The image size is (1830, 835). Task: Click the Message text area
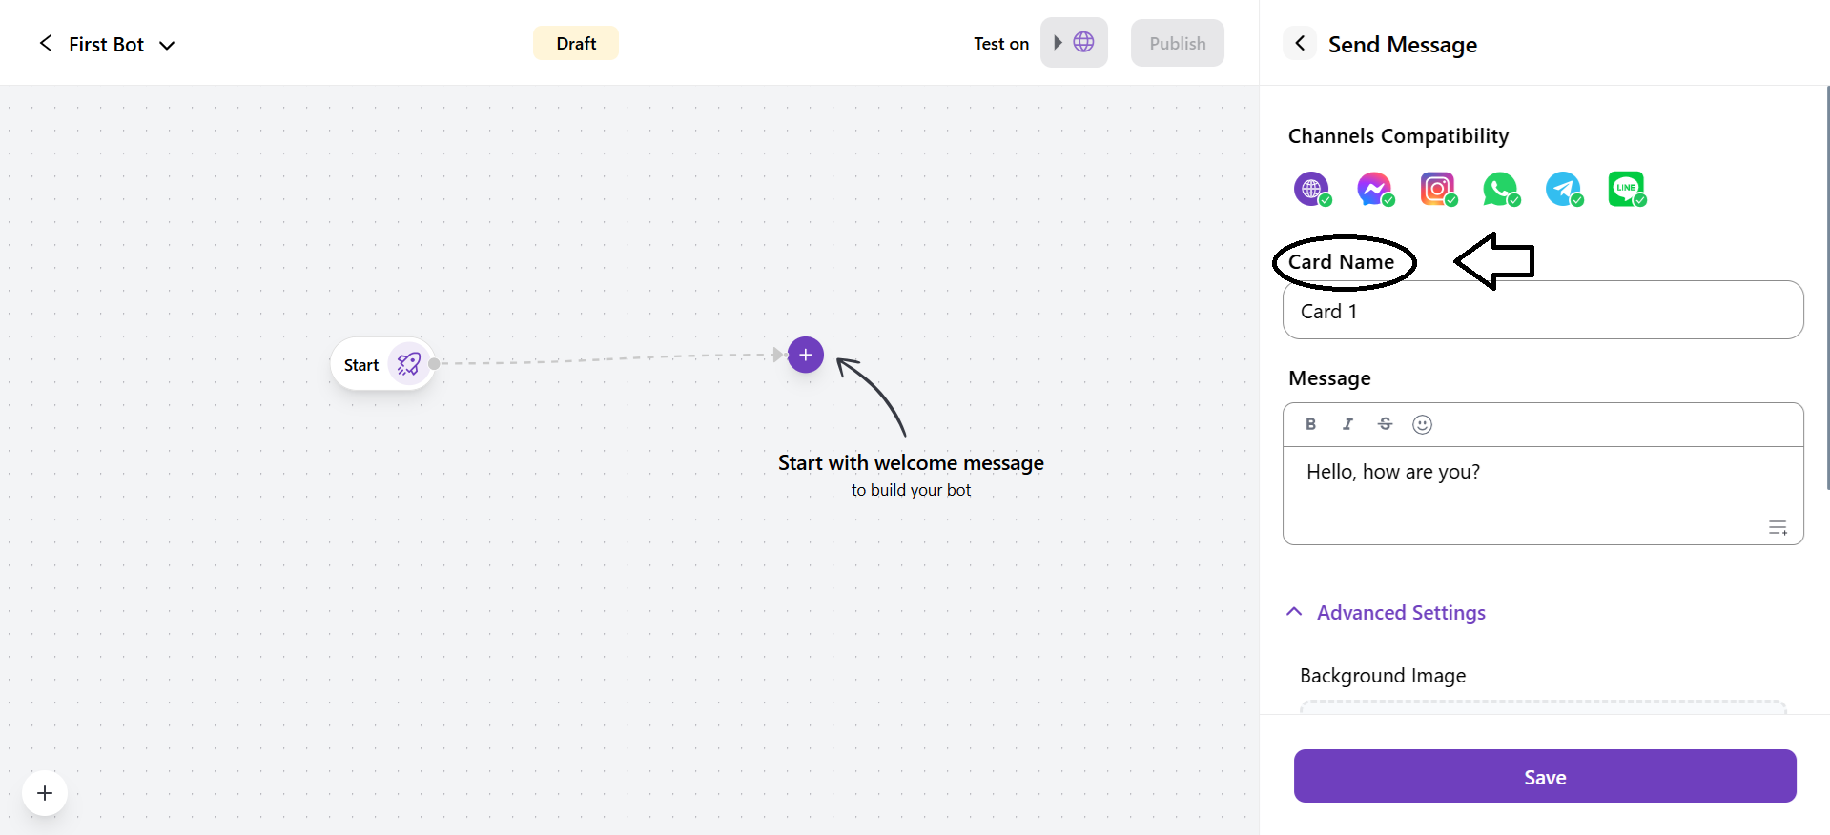click(x=1542, y=494)
